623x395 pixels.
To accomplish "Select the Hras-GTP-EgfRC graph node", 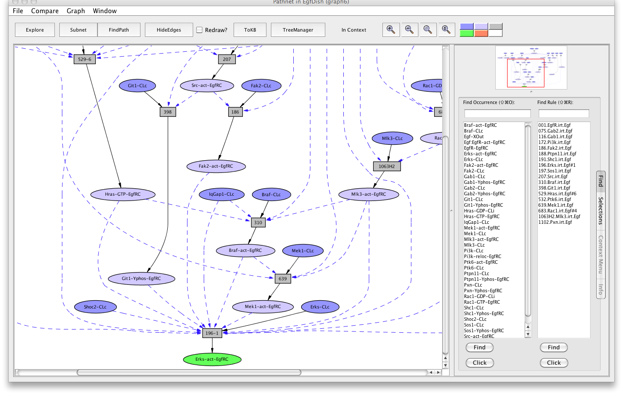I will coord(123,194).
